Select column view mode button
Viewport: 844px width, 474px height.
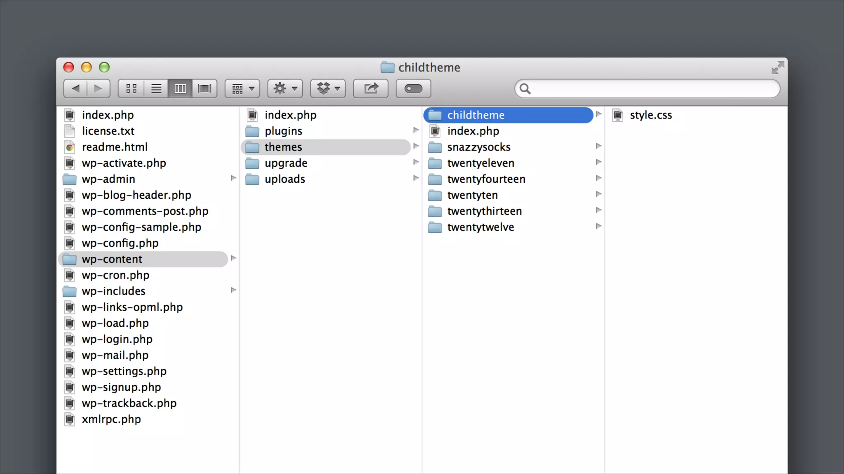click(180, 88)
